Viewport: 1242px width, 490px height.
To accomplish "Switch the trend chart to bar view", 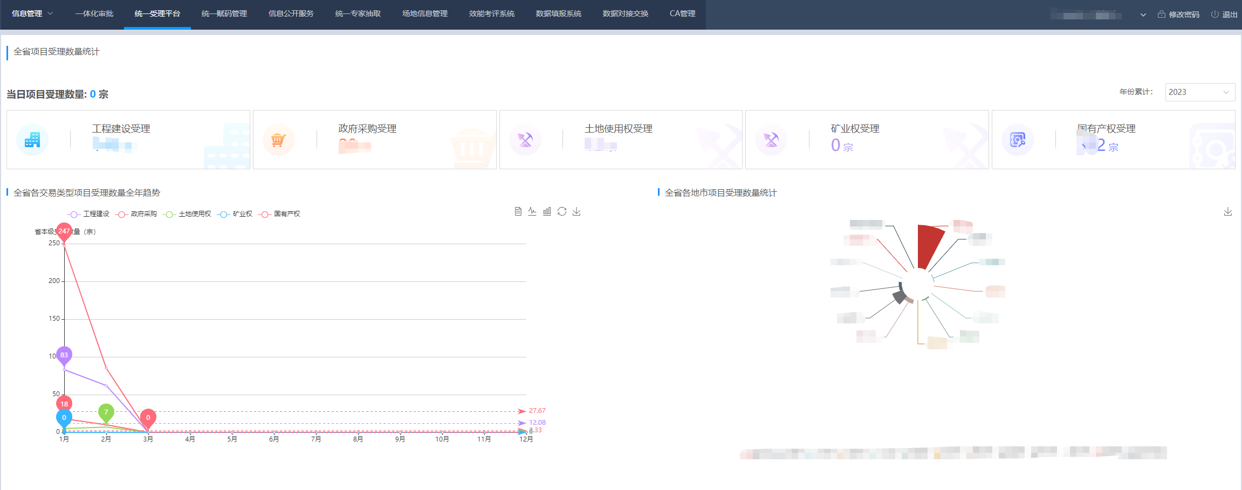I will 547,211.
